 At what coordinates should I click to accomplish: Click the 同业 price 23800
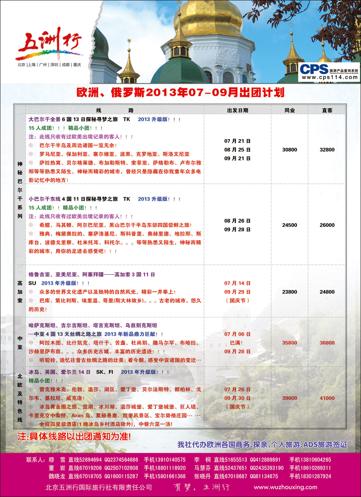pyautogui.click(x=289, y=292)
